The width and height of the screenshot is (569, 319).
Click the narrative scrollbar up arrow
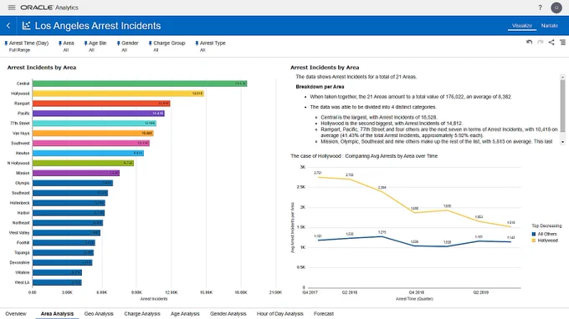(562, 77)
